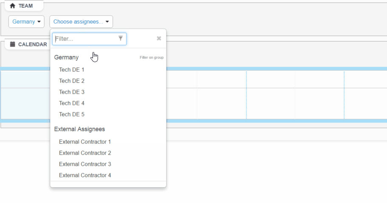Click the funnel filter icon
This screenshot has height=203, width=387.
tap(121, 38)
